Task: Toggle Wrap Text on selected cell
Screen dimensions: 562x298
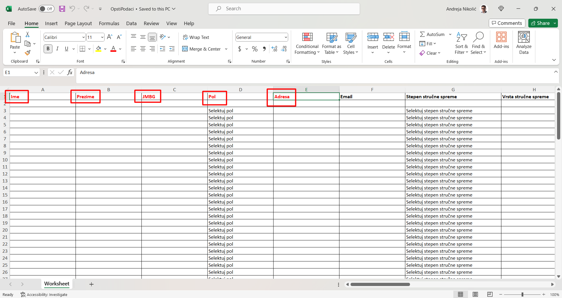Action: point(196,37)
